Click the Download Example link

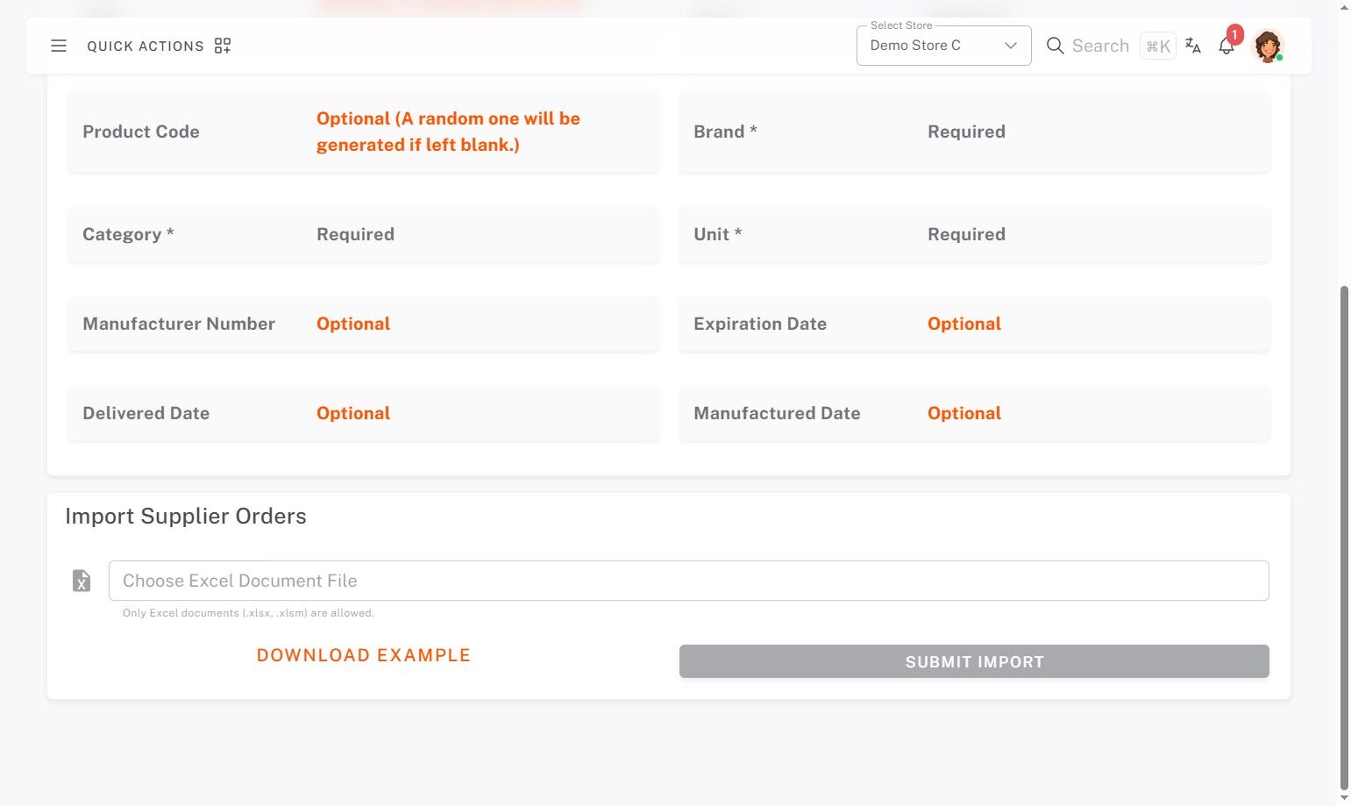tap(364, 655)
